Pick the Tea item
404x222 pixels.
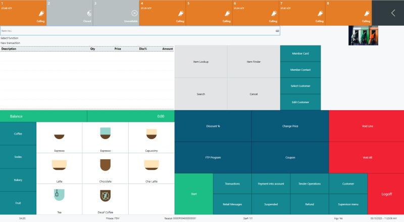pyautogui.click(x=60, y=199)
